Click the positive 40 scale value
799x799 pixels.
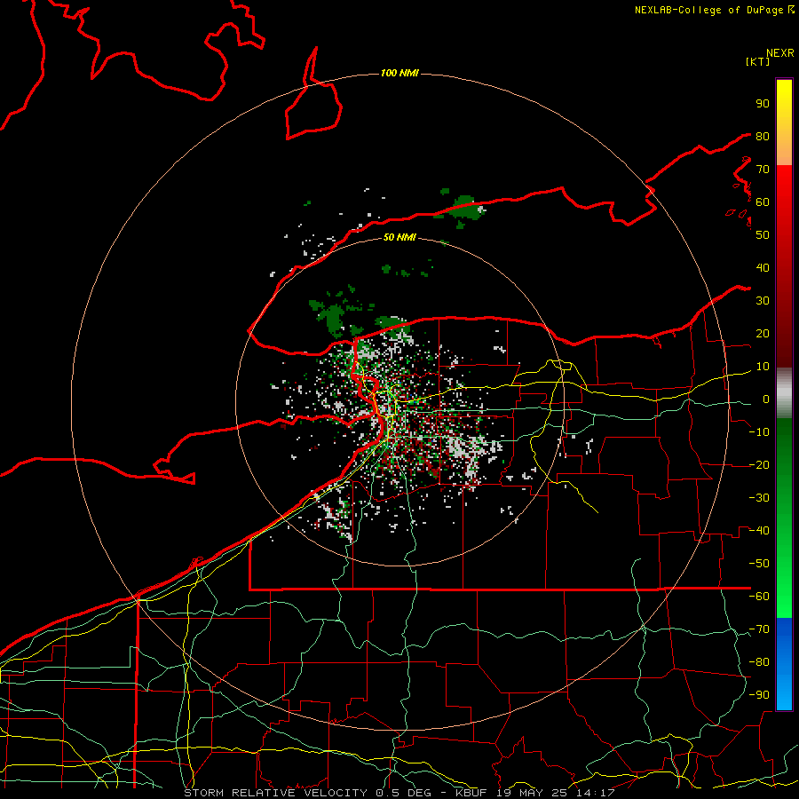click(763, 268)
